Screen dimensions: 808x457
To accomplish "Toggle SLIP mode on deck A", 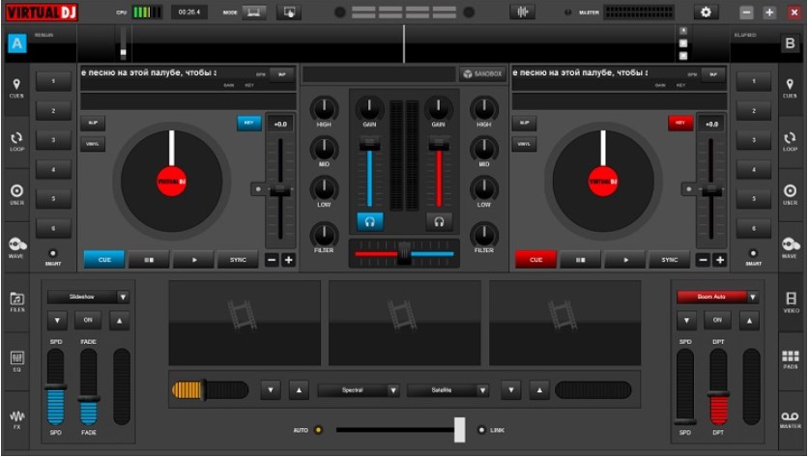I will 93,123.
